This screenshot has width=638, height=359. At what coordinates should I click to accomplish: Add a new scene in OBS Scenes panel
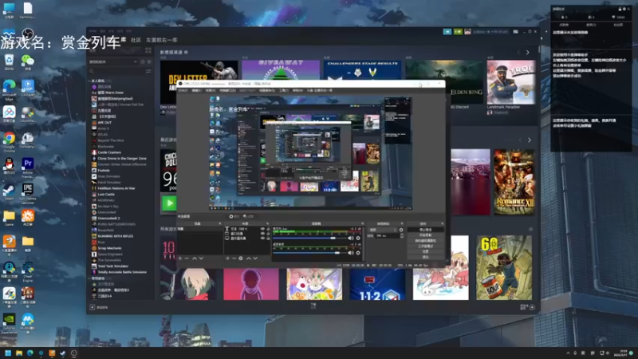[x=180, y=258]
